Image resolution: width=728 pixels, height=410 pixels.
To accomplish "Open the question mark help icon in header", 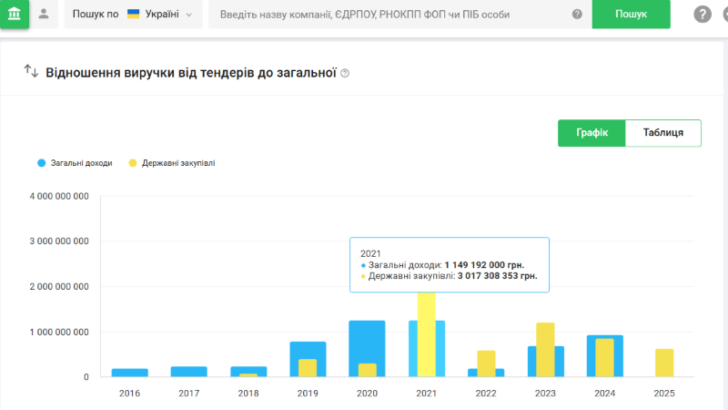I will [x=703, y=15].
